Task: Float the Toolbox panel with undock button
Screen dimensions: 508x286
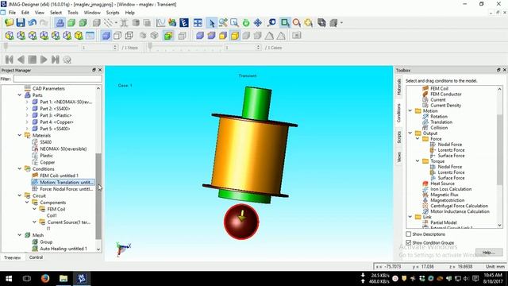Action: (498, 70)
